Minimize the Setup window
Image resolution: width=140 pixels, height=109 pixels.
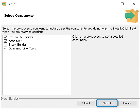coord(111,4)
